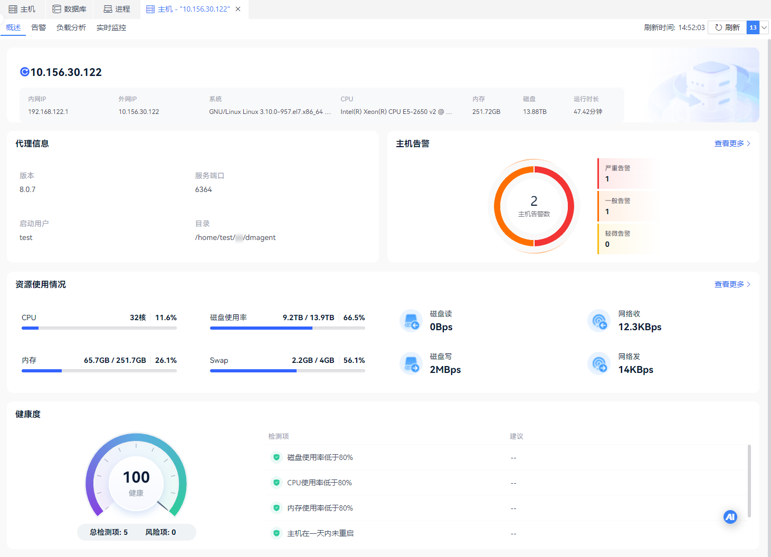Click the health check list scrollbar
Viewport: 771px width, 557px height.
tap(749, 481)
